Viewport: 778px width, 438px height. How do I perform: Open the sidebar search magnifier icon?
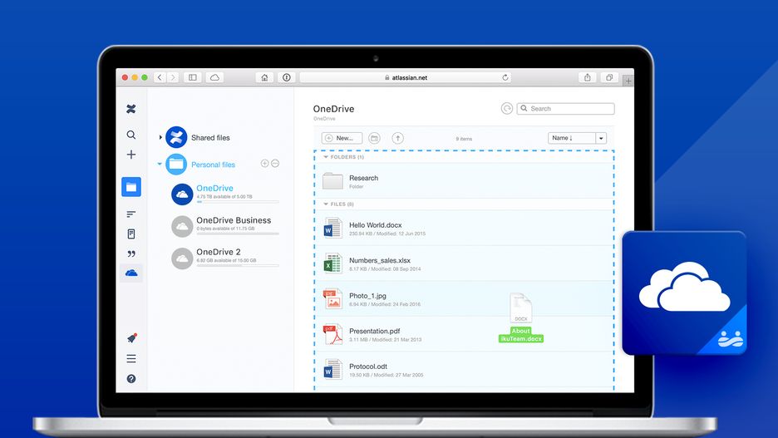coord(131,135)
